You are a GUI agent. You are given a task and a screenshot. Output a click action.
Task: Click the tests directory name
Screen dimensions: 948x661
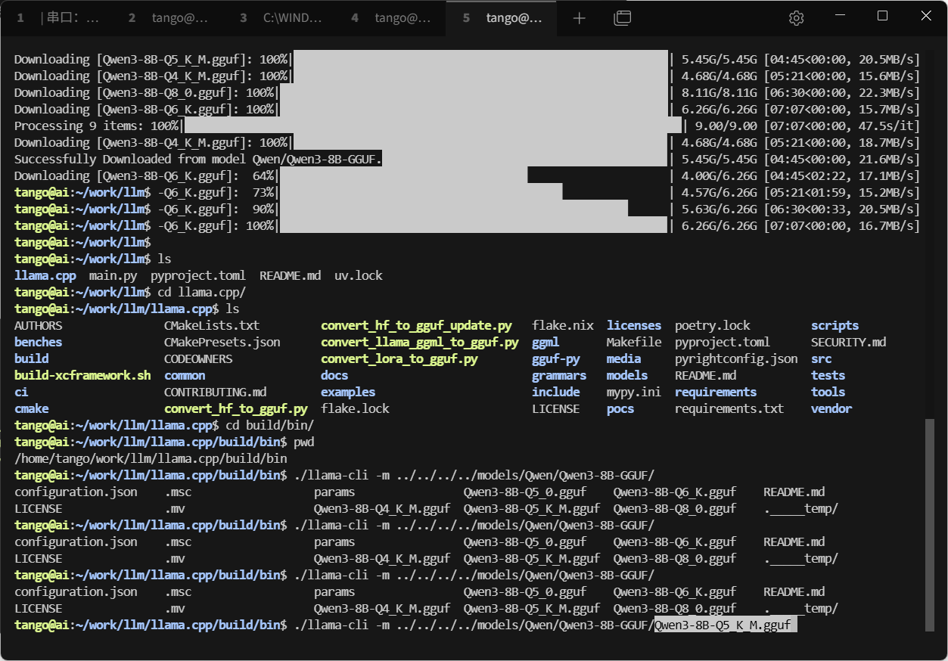coord(828,375)
